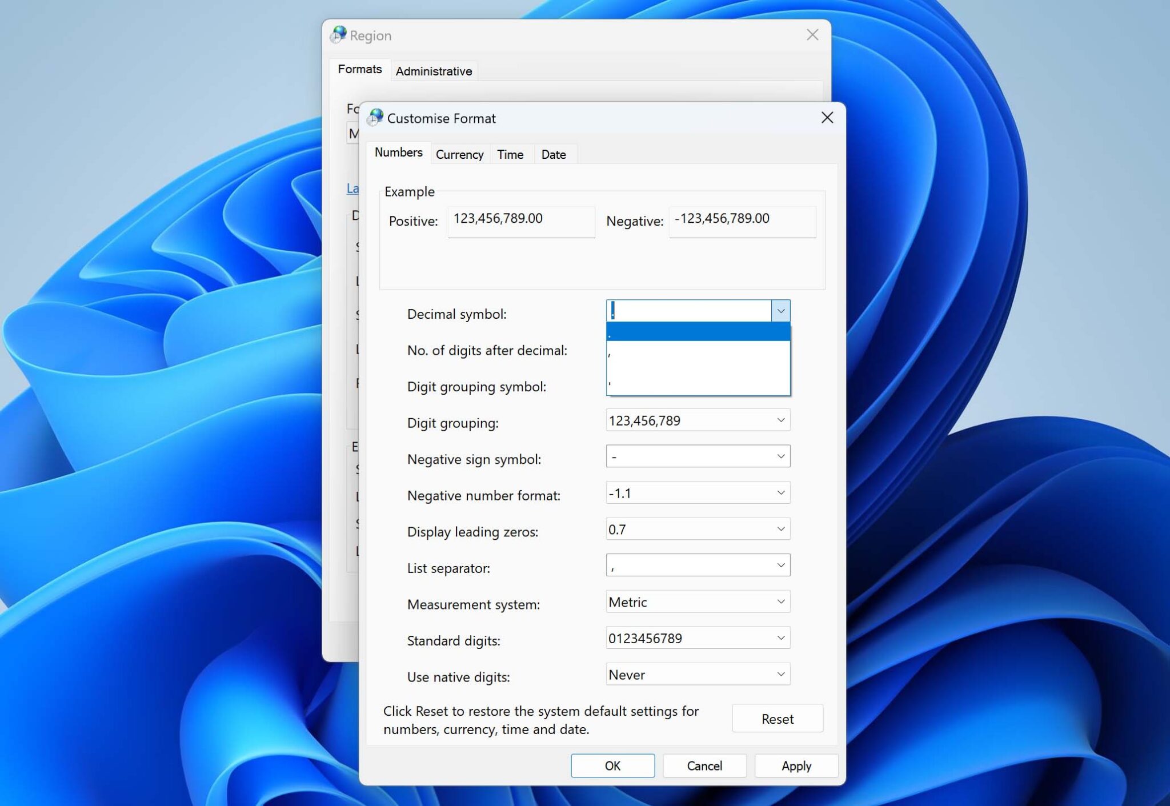The width and height of the screenshot is (1170, 806).
Task: Select the Date tab
Action: pyautogui.click(x=553, y=154)
